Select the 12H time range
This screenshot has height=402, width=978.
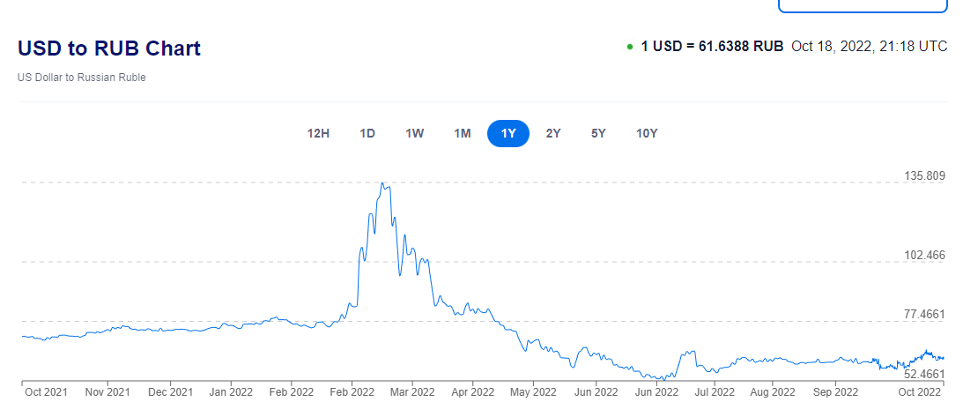318,134
